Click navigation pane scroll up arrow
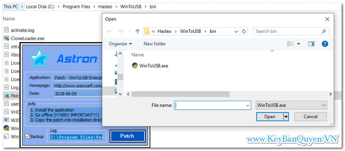Viewport: 345px width, 151px height. [x=120, y=53]
